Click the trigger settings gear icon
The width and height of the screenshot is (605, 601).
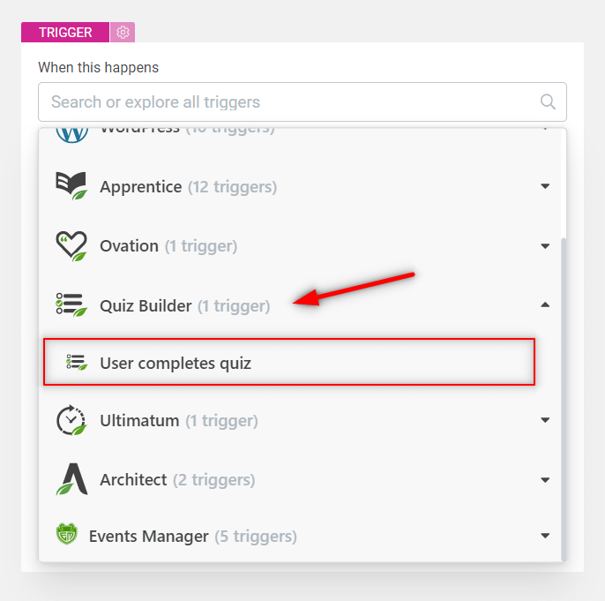coord(123,33)
